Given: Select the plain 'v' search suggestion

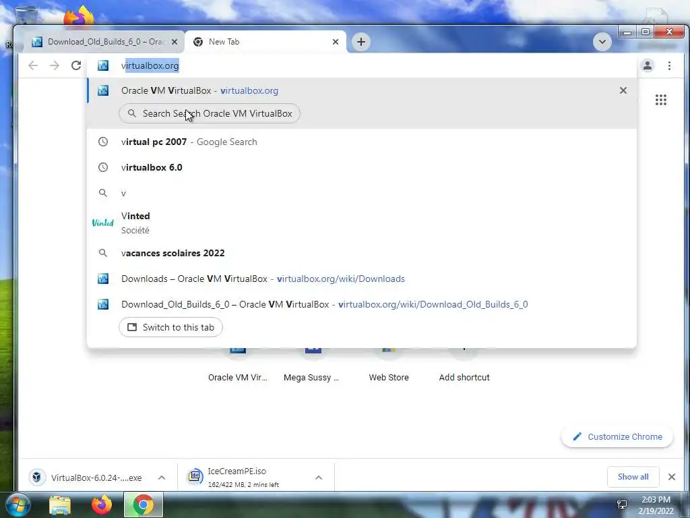Looking at the screenshot, I should 362,193.
